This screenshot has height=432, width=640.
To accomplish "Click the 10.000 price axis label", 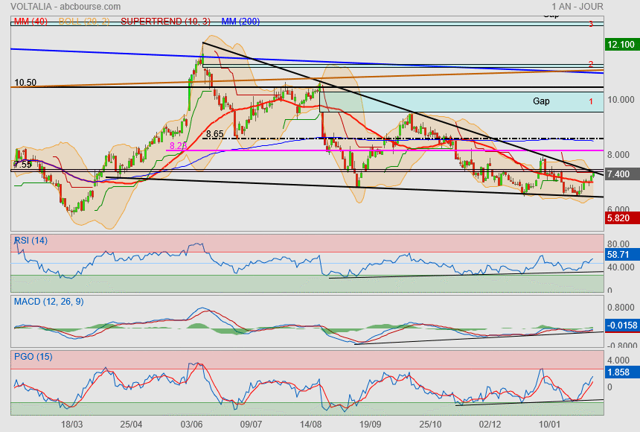I will [x=621, y=100].
